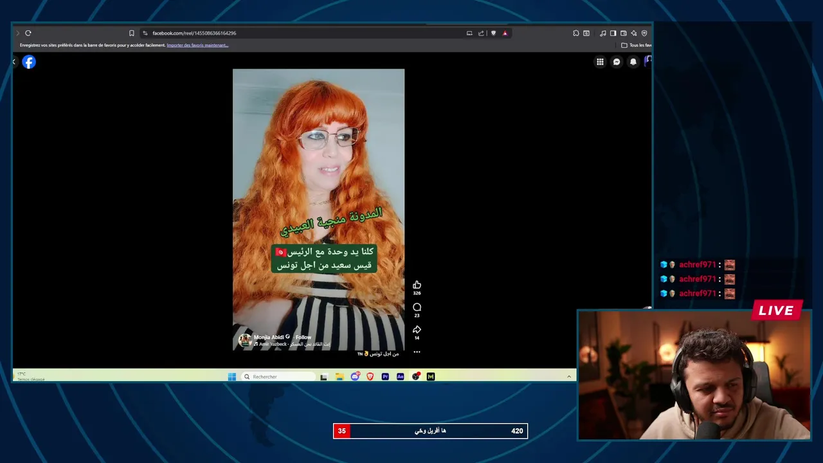Click the Rechercher taskbar search box
823x463 pixels.
278,377
